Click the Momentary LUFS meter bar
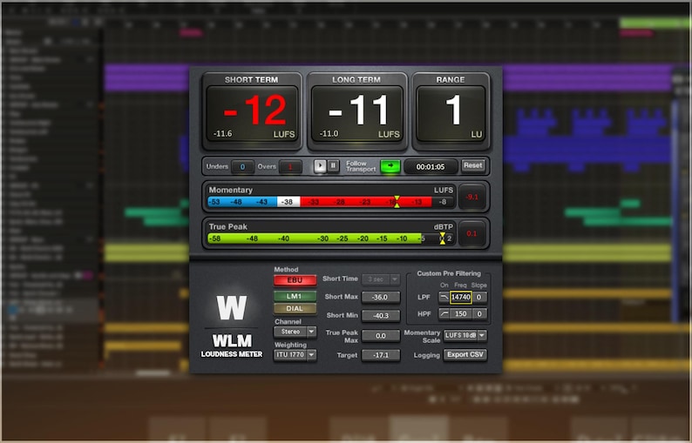 point(330,202)
